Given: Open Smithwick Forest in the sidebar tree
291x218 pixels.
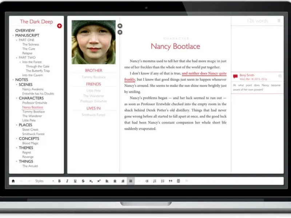Looking at the screenshot, I should pyautogui.click(x=33, y=134).
